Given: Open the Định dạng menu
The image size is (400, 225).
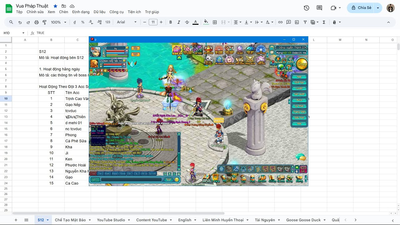Looking at the screenshot, I should [81, 12].
